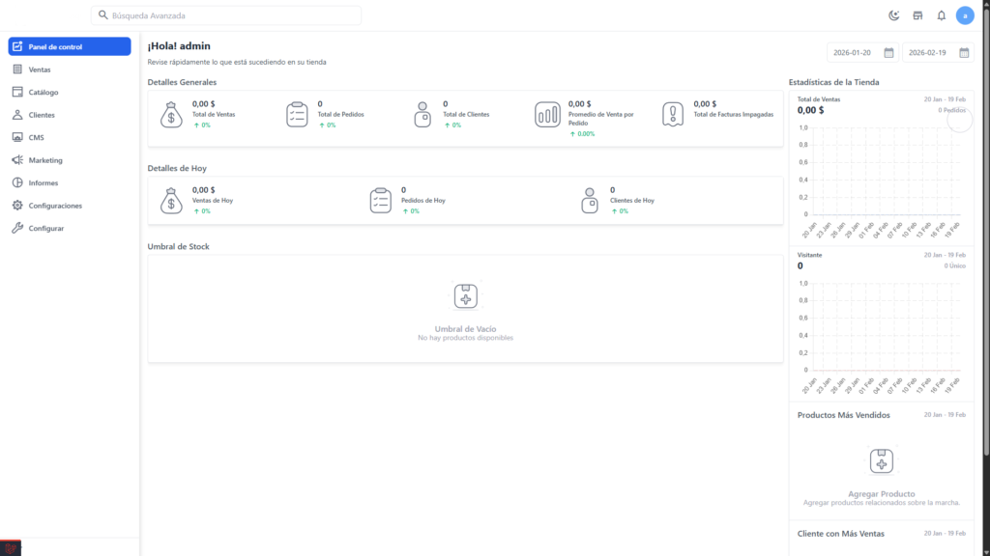
Task: Open the 2026-02-19 end date picker
Action: click(937, 53)
